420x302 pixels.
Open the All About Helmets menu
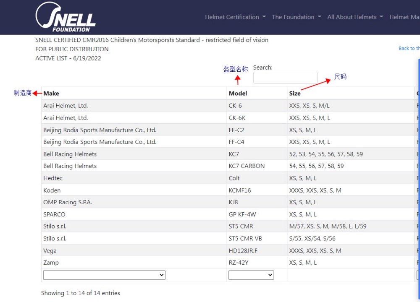pos(355,17)
